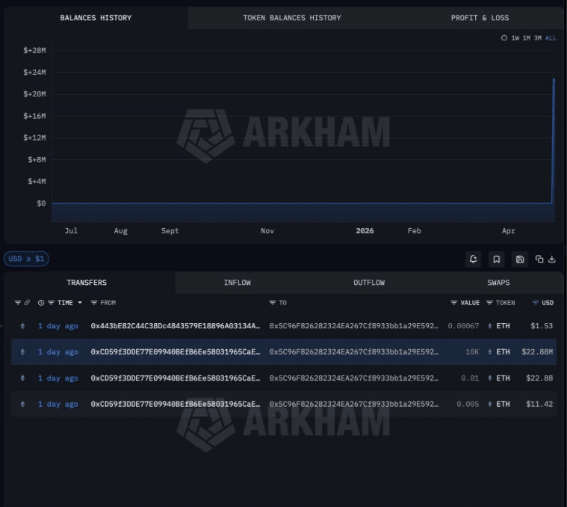Screen dimensions: 567x507
Task: Click the Ethereum icon in $1.53 row
Action: coord(22,326)
